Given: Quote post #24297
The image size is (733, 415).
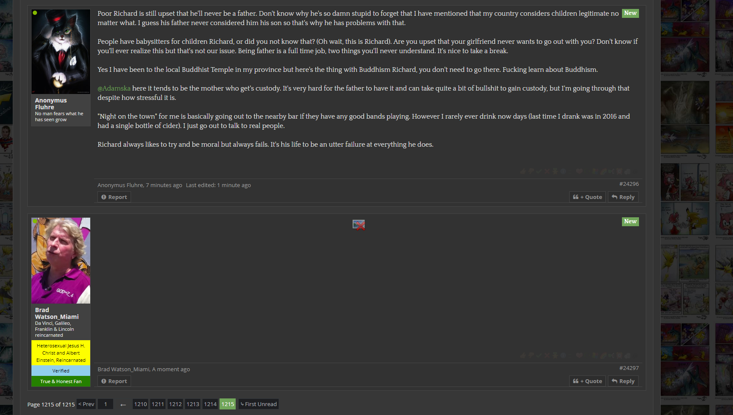Looking at the screenshot, I should (588, 381).
